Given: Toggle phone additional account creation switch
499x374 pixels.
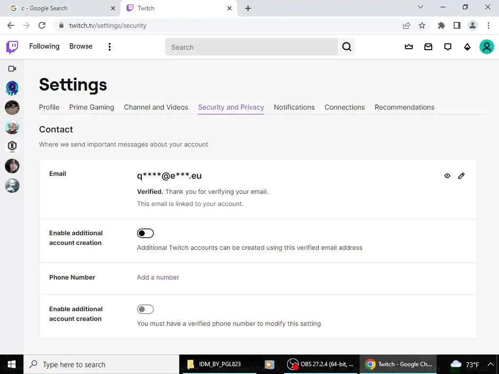Looking at the screenshot, I should click(145, 309).
